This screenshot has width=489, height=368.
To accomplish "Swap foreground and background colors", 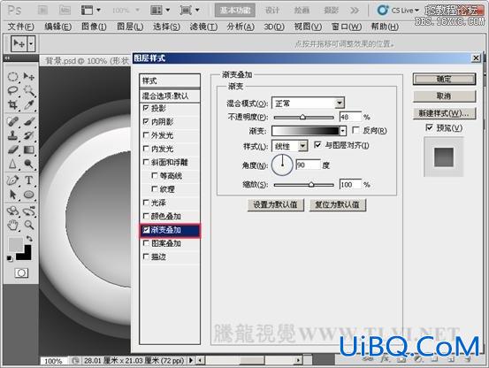I will (29, 239).
